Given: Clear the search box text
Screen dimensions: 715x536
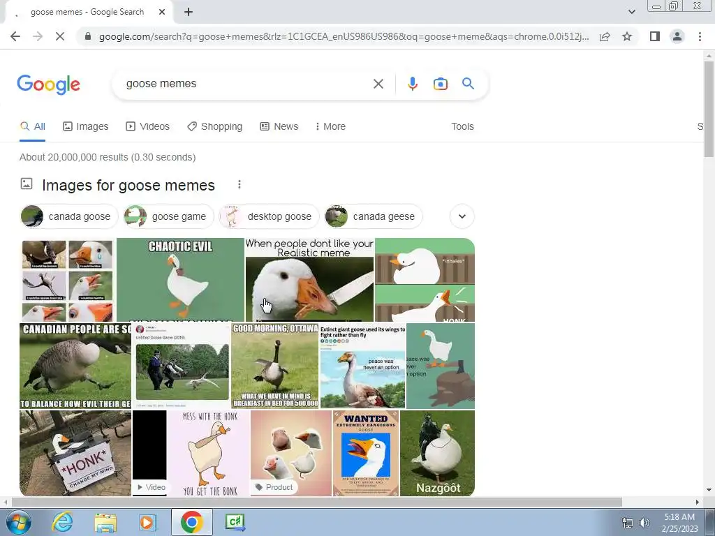Looking at the screenshot, I should pos(378,84).
